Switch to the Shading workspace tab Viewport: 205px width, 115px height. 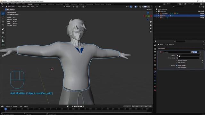67,4
